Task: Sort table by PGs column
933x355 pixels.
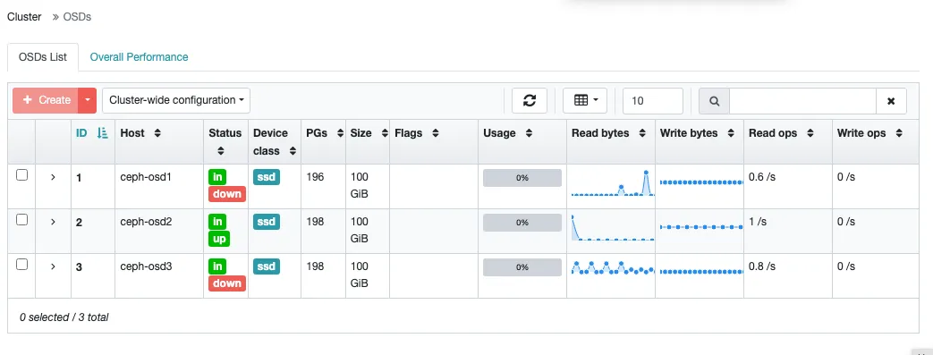Action: coord(340,133)
